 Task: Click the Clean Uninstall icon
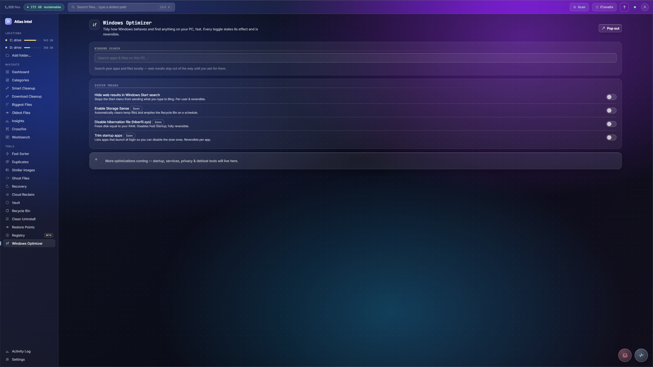pyautogui.click(x=7, y=219)
